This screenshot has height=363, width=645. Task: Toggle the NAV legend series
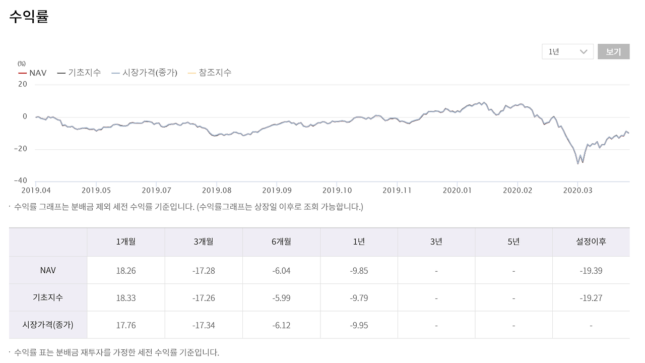[x=32, y=73]
